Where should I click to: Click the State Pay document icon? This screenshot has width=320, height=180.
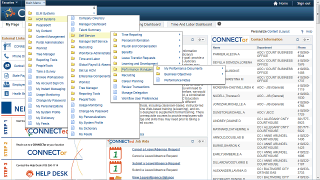pyautogui.click(x=6, y=75)
